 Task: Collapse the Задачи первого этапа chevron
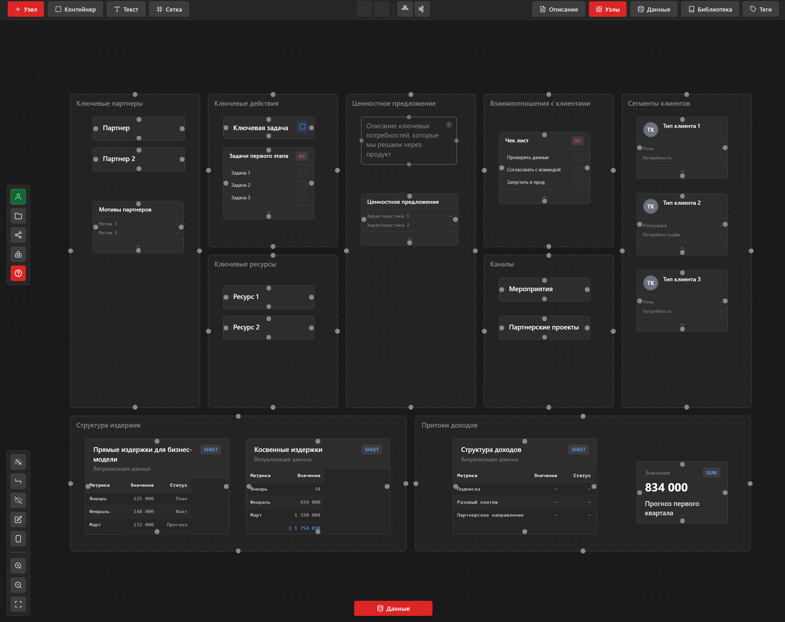(269, 212)
